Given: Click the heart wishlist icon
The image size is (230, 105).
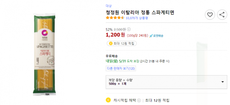Looking at the screenshot, I should tap(210, 15).
